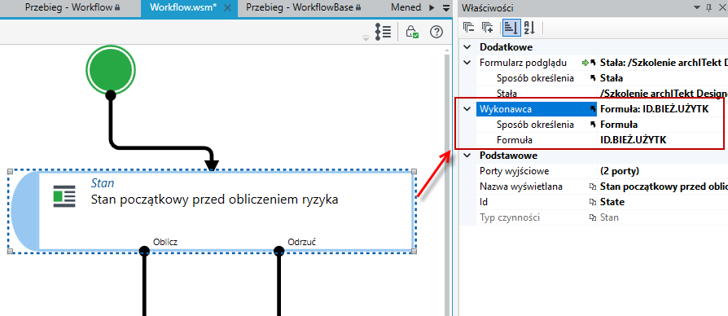Click the green arrow icon in Formularz podglądu row
Screen dimensions: 728x316
point(585,63)
